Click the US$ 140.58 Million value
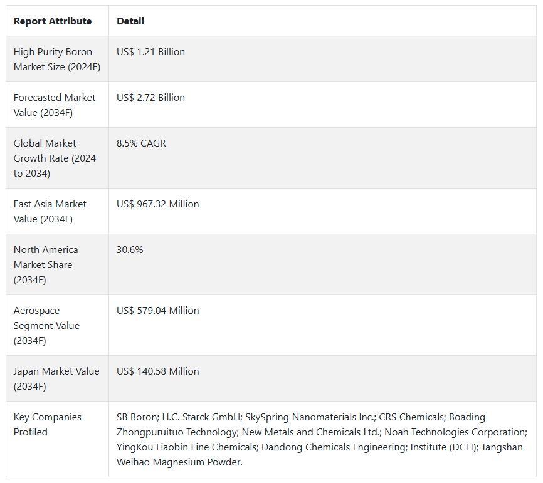This screenshot has width=543, height=483. tap(157, 371)
